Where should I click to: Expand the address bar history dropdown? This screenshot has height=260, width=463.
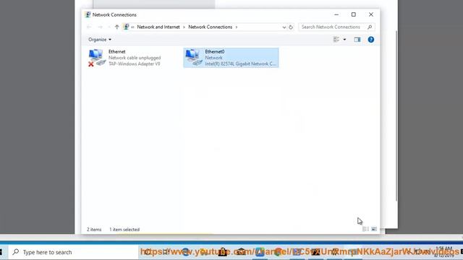point(284,27)
